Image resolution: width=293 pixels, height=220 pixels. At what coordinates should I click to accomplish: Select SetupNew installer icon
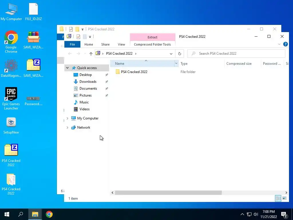pos(11,125)
